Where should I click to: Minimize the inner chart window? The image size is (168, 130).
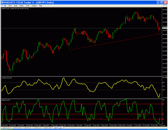(162, 6)
